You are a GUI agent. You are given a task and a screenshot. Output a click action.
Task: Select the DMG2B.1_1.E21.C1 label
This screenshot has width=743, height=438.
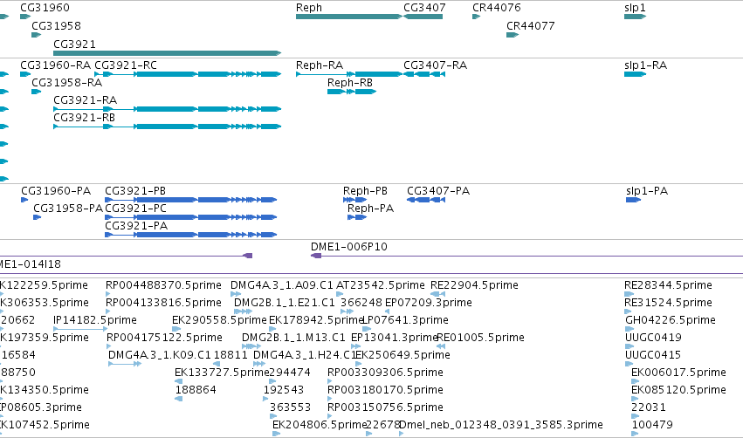coord(285,303)
